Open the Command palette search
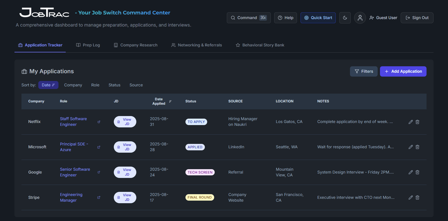 pyautogui.click(x=249, y=18)
